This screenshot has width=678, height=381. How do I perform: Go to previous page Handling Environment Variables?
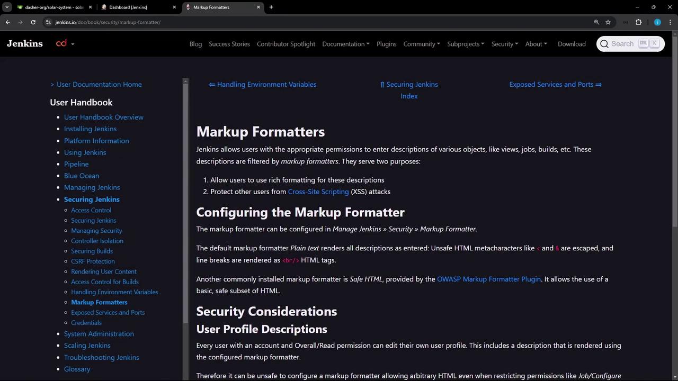click(263, 84)
